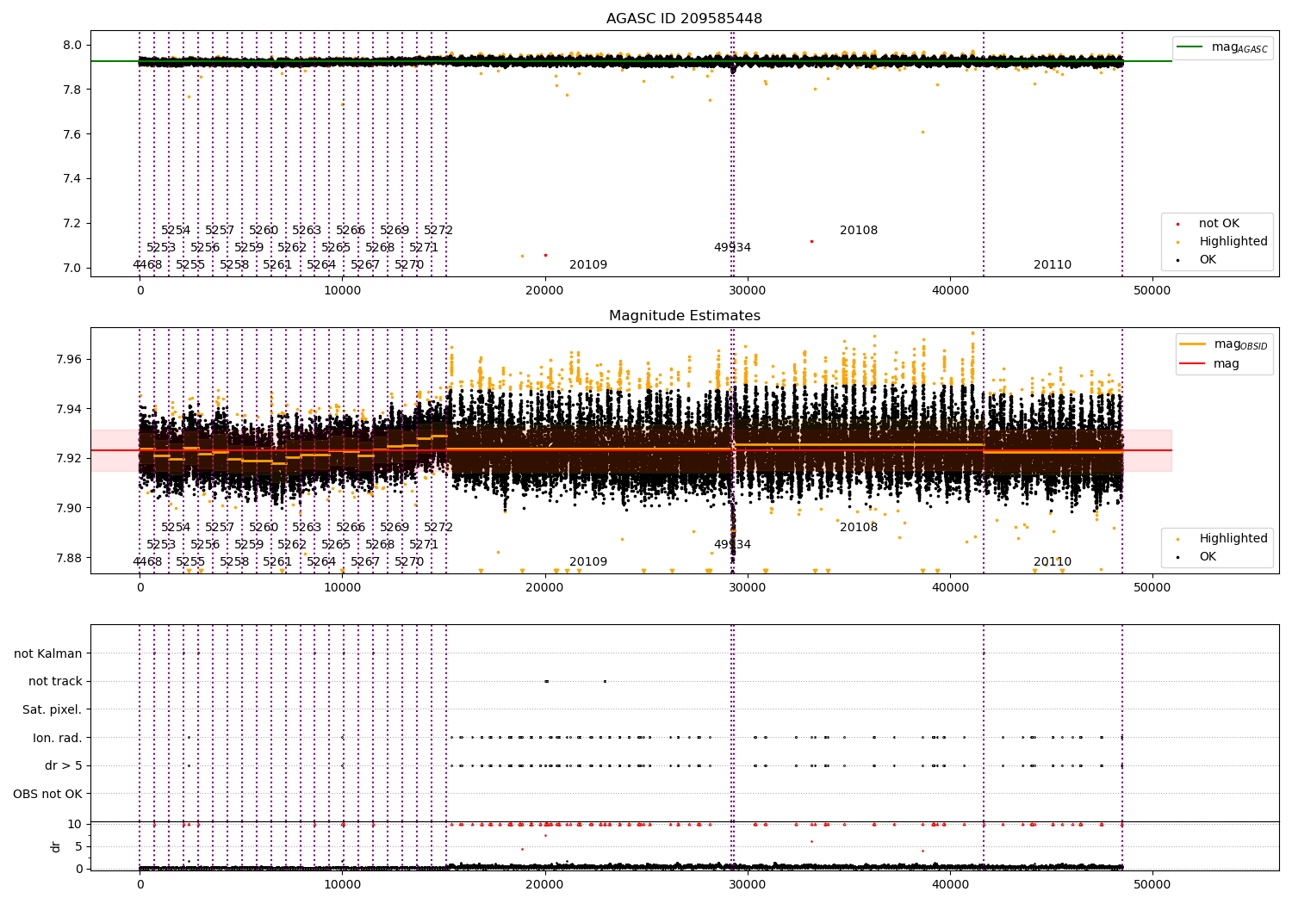Screen dimensions: 1292x904
Task: Click obsid label 20110 in Magnitude Estimates
Action: (1053, 561)
